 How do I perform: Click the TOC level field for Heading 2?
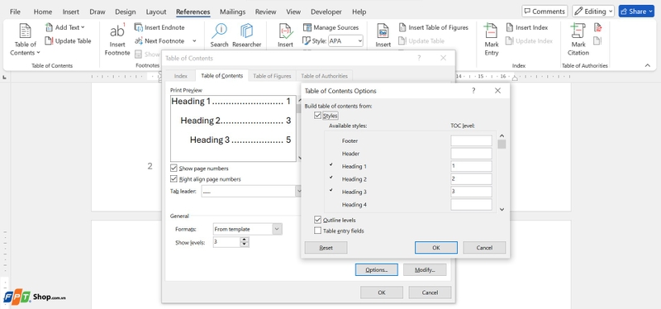point(471,178)
